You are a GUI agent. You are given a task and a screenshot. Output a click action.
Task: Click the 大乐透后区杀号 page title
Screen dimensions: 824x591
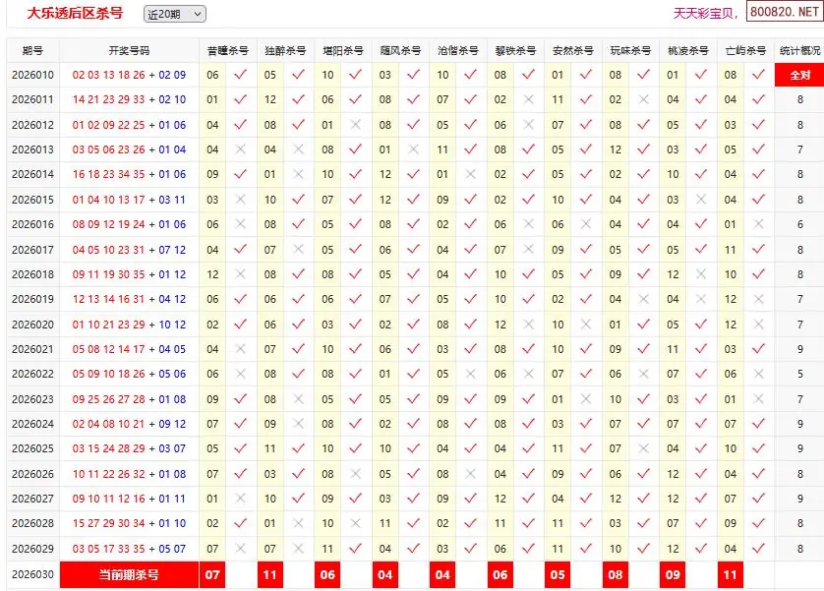coord(75,14)
